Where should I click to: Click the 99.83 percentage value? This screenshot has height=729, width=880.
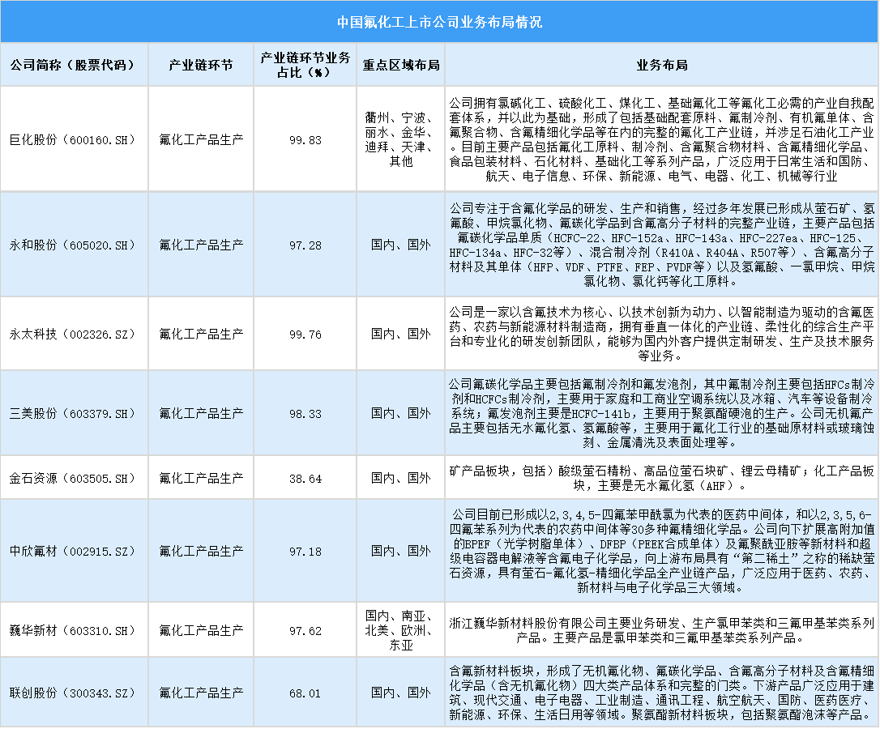click(x=305, y=139)
